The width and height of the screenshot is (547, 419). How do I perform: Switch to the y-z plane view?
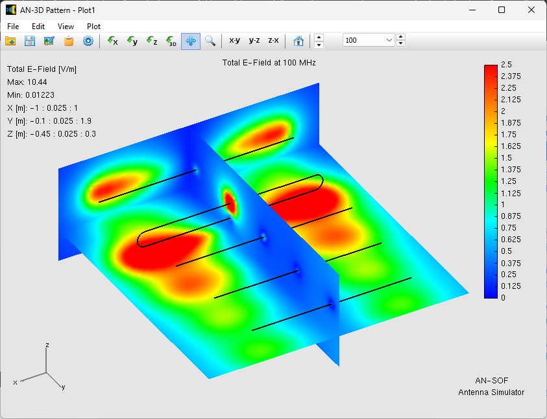click(254, 40)
